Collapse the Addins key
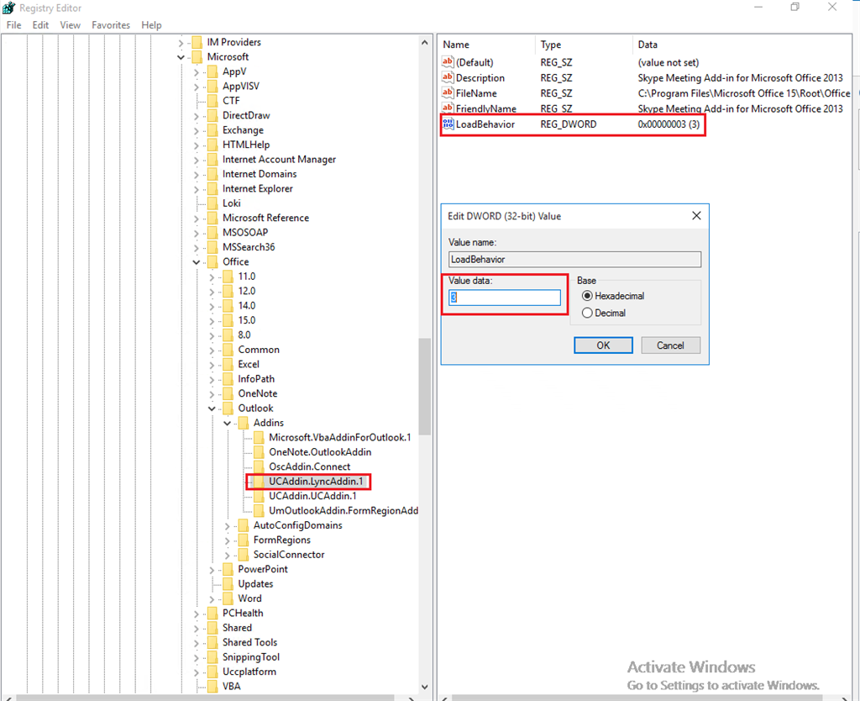This screenshot has height=701, width=860. click(x=227, y=424)
